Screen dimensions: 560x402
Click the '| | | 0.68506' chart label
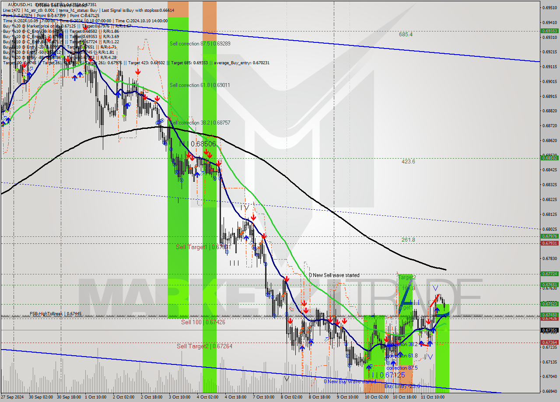click(197, 143)
